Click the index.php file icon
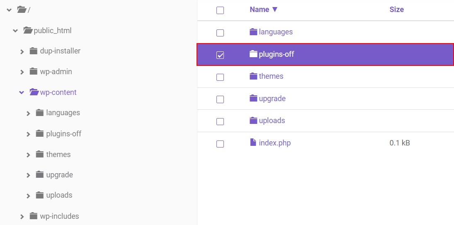The height and width of the screenshot is (225, 454). (253, 143)
